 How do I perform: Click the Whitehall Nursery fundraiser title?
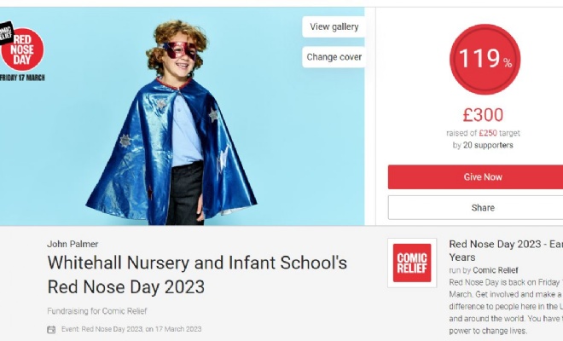click(197, 275)
